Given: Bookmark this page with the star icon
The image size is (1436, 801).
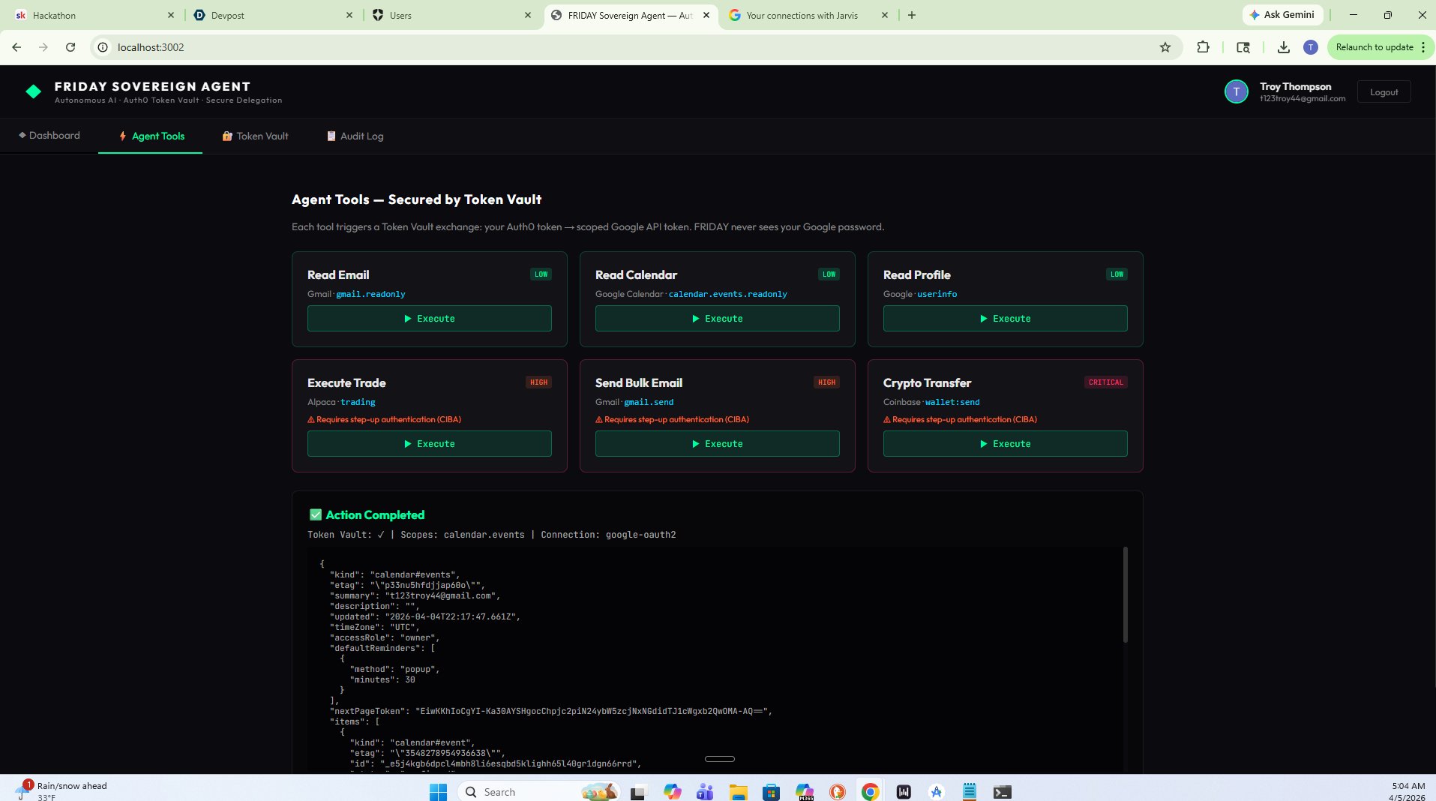Looking at the screenshot, I should pyautogui.click(x=1165, y=47).
